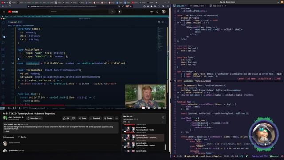Switch to the App.css tab in Emacs
284x160 pixels.
pos(216,6)
